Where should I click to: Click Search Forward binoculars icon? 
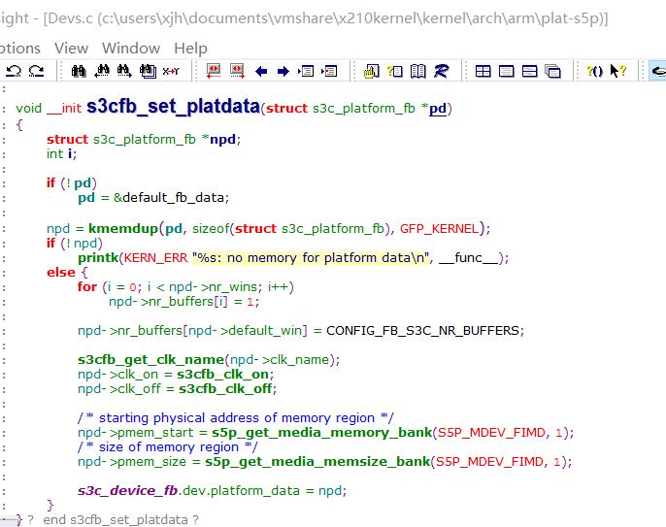(x=124, y=71)
